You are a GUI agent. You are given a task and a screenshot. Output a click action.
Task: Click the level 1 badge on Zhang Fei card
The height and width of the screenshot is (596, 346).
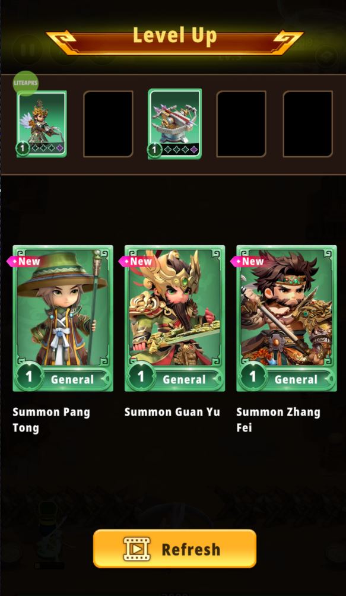point(253,376)
